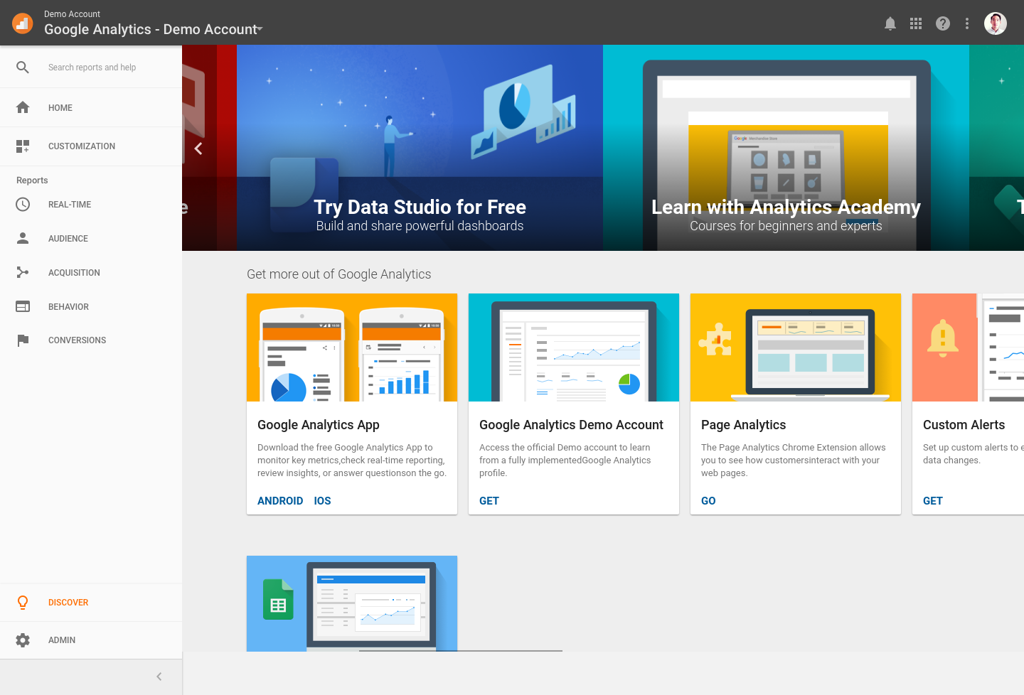Image resolution: width=1024 pixels, height=695 pixels.
Task: Select the Conversions flag icon
Action: click(x=23, y=340)
